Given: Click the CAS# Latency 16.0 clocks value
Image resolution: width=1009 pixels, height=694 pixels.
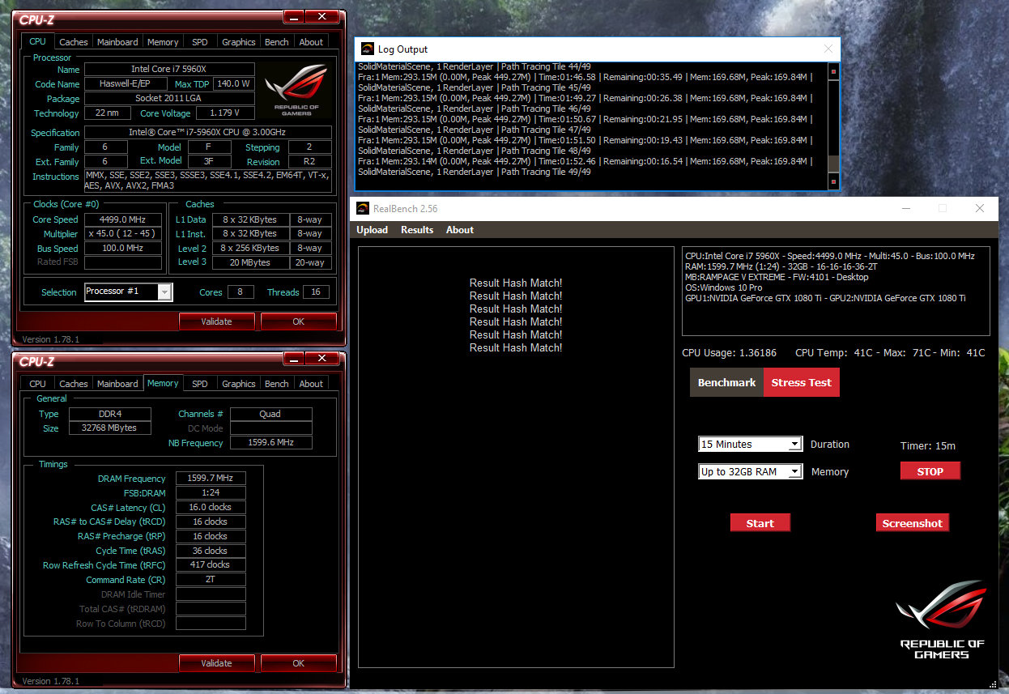Looking at the screenshot, I should click(x=211, y=507).
